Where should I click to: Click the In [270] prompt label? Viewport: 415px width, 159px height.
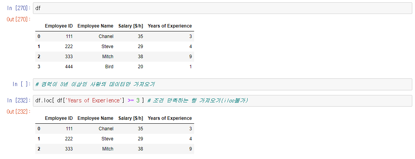click(19, 8)
